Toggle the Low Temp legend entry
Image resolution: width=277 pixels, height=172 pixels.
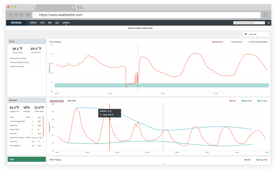coord(262,101)
